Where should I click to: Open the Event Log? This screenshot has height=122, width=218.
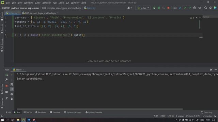[x=207, y=112]
